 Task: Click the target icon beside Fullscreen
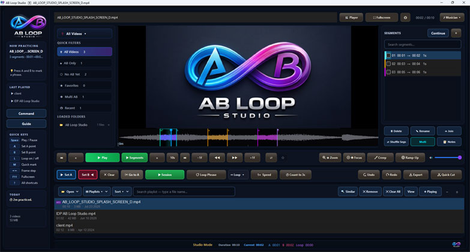(x=405, y=17)
